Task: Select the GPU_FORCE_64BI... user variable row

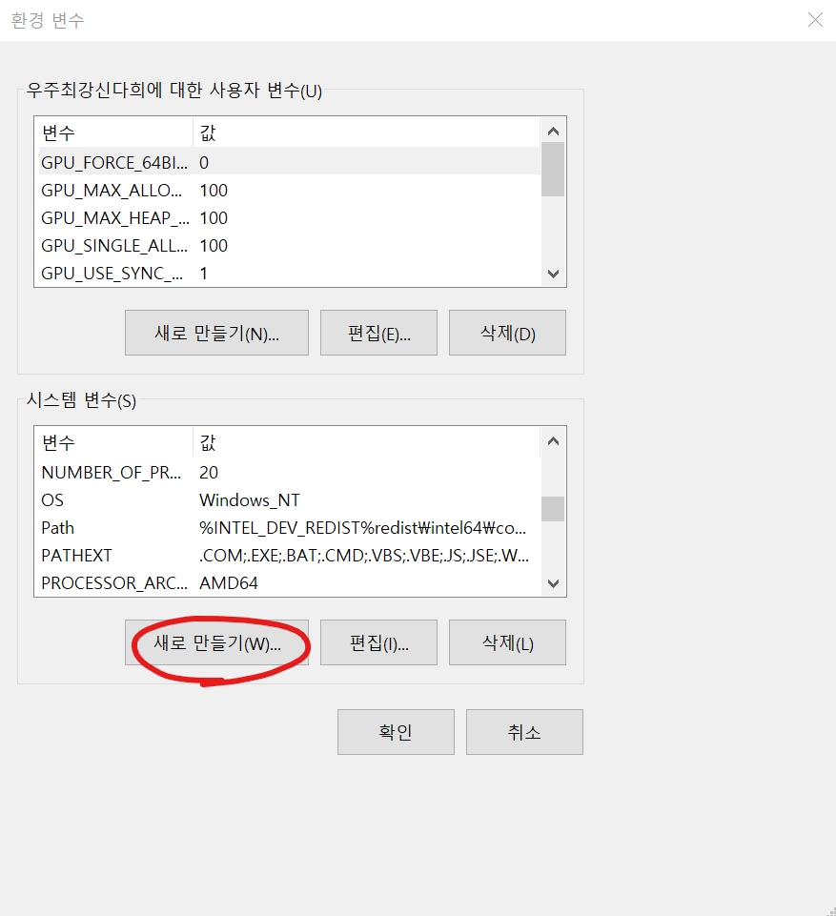Action: (289, 162)
